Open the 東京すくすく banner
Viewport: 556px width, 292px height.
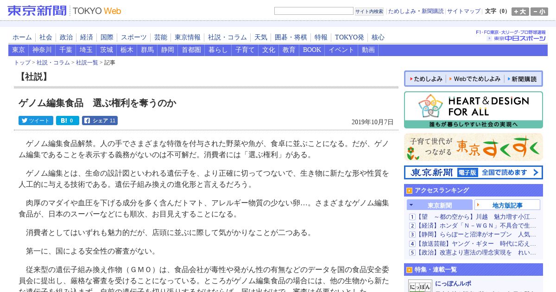click(x=474, y=147)
